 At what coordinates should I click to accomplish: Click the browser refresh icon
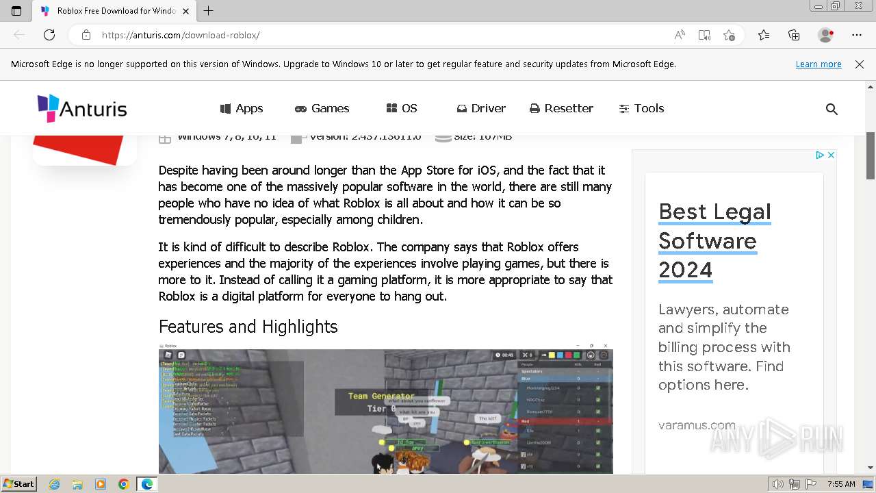click(49, 35)
